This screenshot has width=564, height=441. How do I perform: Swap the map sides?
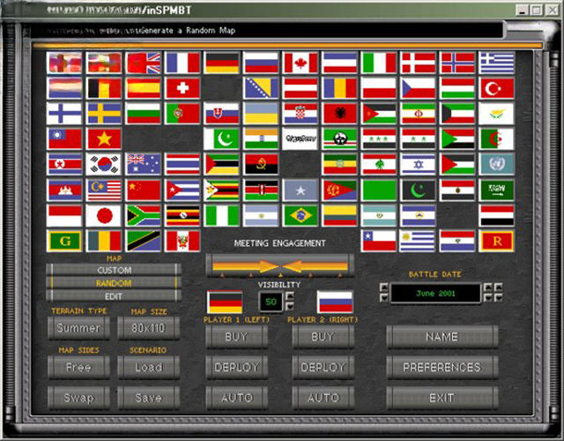click(x=78, y=398)
